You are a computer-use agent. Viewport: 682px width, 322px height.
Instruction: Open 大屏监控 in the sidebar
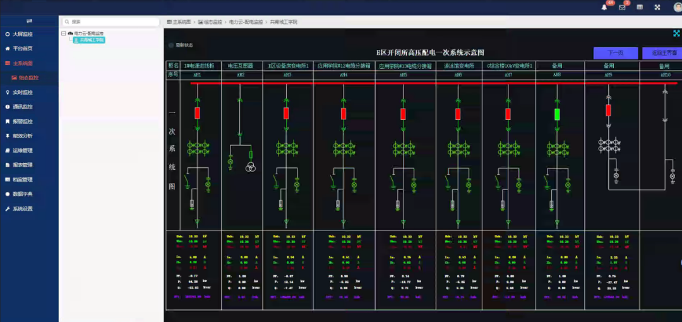pos(29,34)
